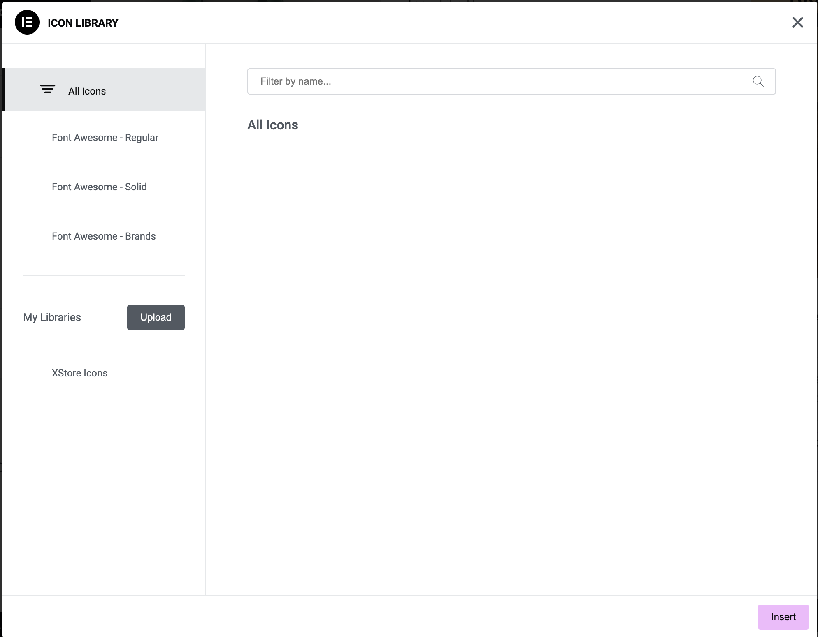Expand Font Awesome - Brands icon set
Screen dimensions: 818x637
[104, 236]
